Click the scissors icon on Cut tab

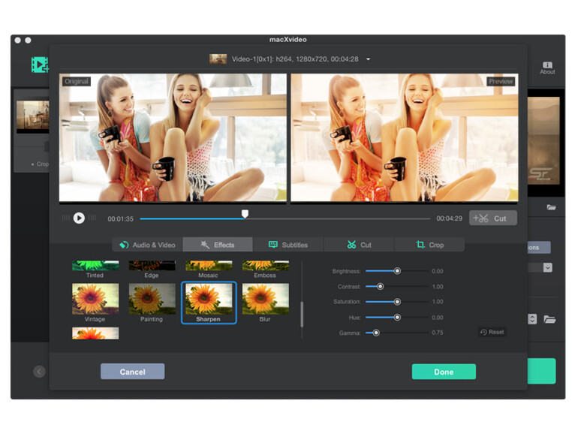351,245
